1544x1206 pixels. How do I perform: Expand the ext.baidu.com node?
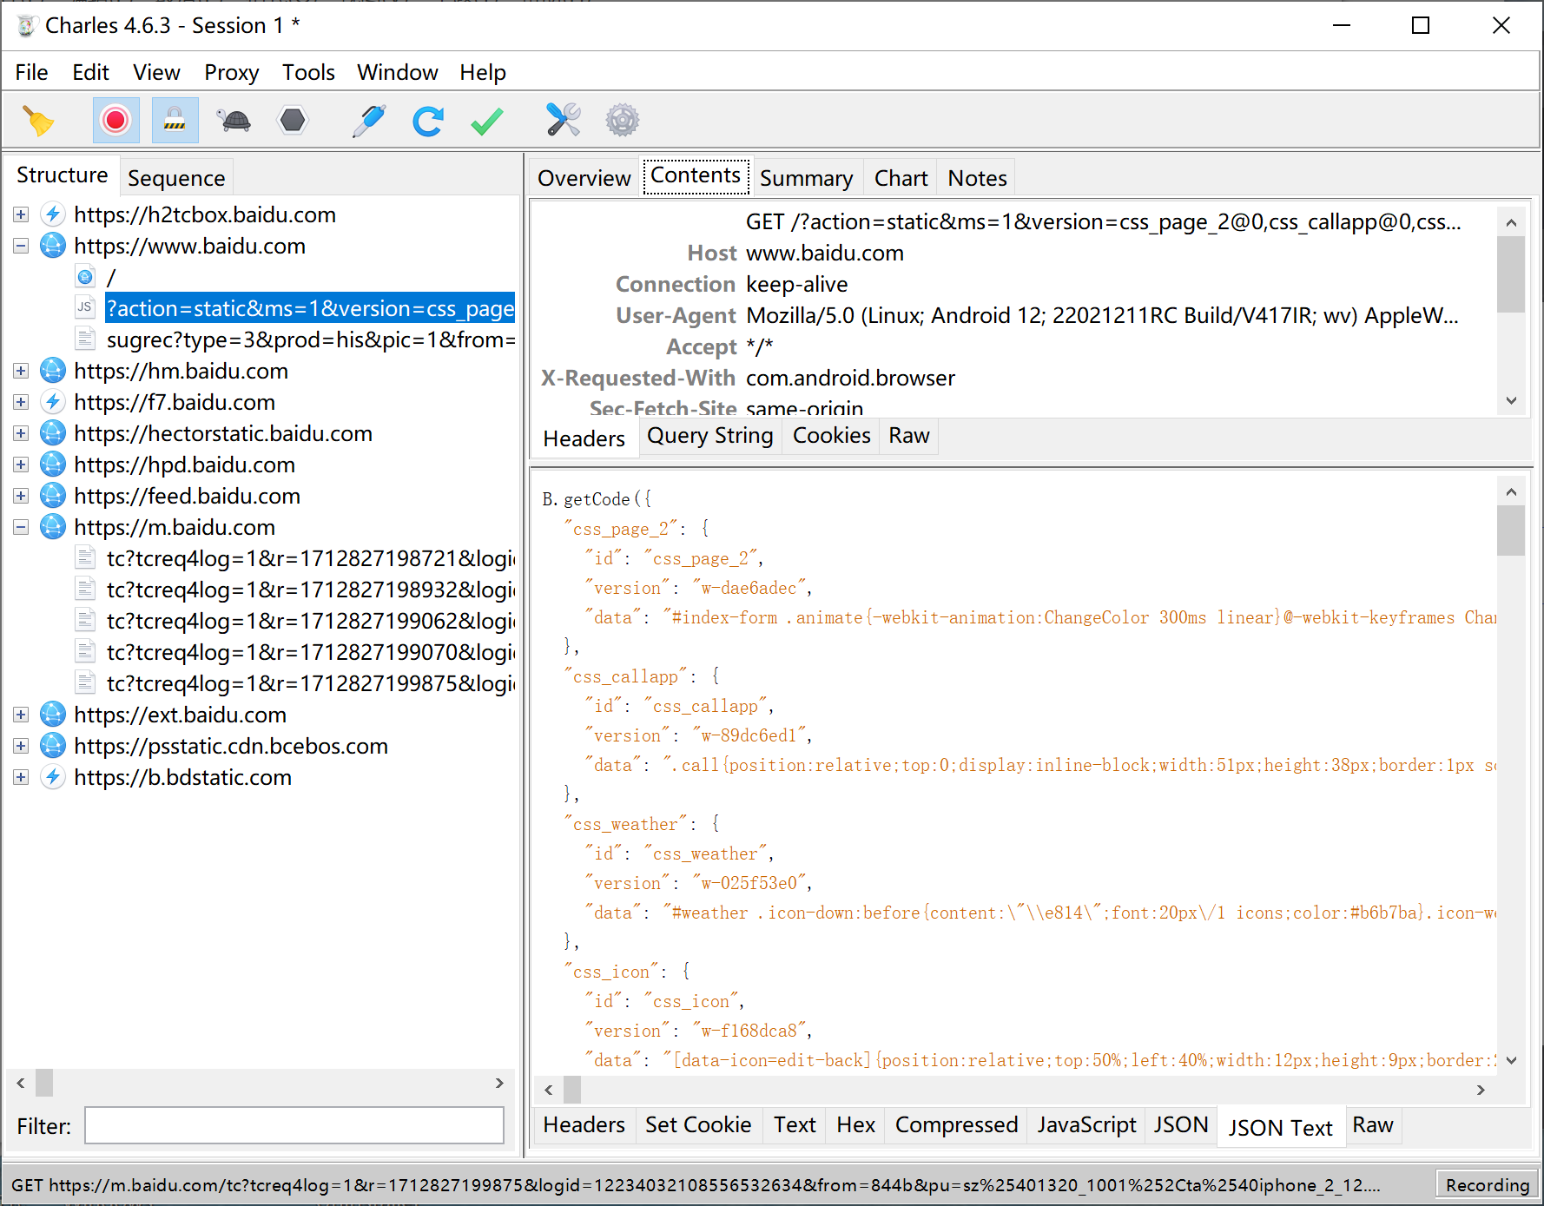pyautogui.click(x=21, y=715)
